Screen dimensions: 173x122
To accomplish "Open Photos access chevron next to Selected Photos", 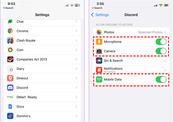I will coord(165,32).
